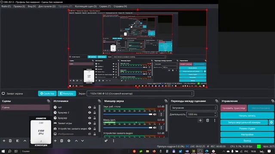Open Windows Start menu
This screenshot has height=154, width=275.
pos(3,151)
